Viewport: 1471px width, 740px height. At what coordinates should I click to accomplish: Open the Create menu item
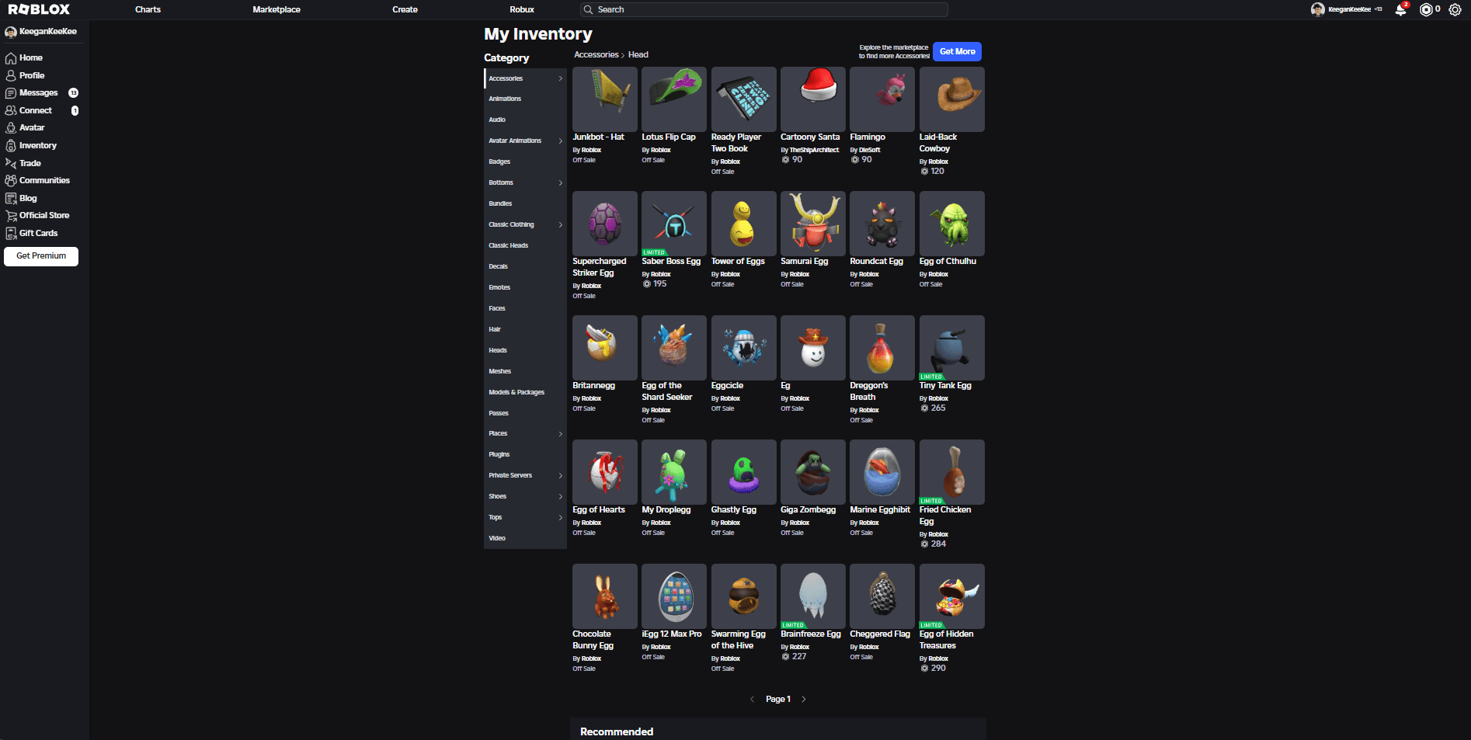coord(405,9)
